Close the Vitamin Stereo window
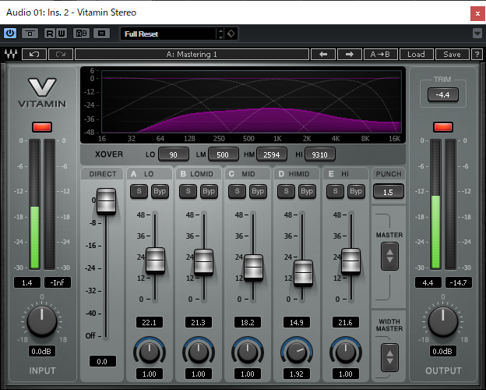Image resolution: width=486 pixels, height=390 pixels. (477, 14)
